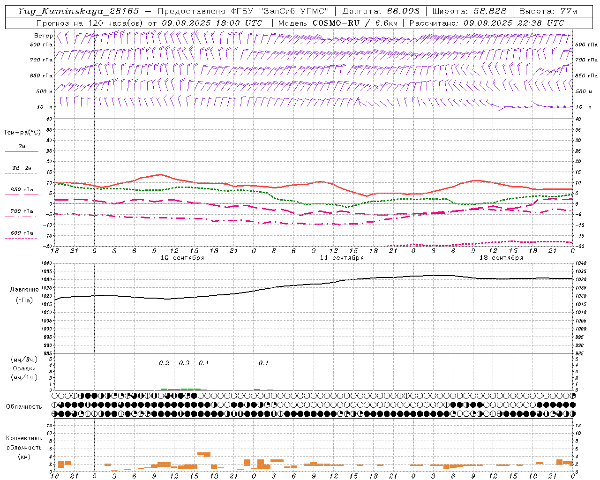600x480 pixels.
Task: Click the (мм/3ч.) precipitation unit label
Action: [x=24, y=360]
